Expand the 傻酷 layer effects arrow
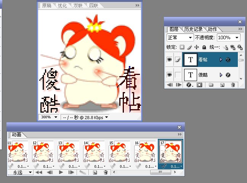 point(221,75)
